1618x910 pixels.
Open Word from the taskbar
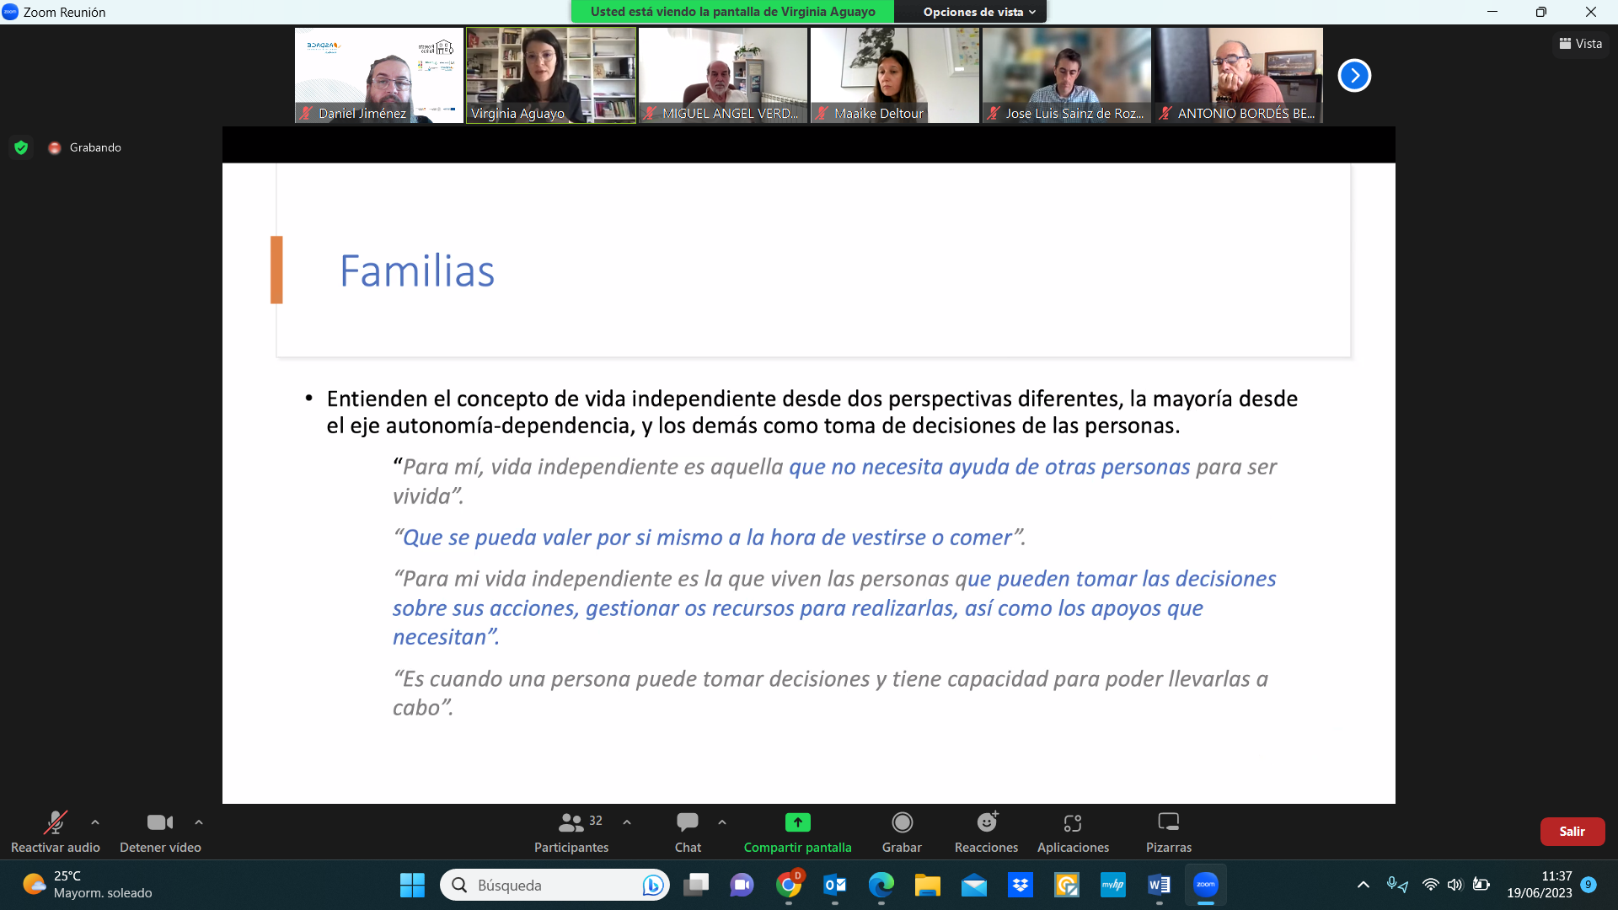1159,885
